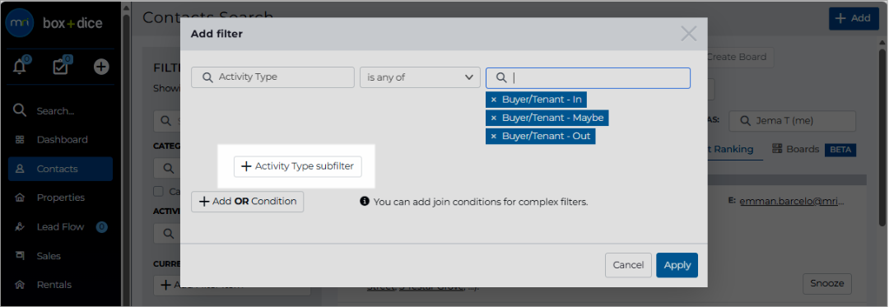Open Properties in the sidebar
The image size is (889, 307).
60,198
